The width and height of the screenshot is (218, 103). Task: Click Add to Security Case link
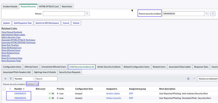click(11, 37)
